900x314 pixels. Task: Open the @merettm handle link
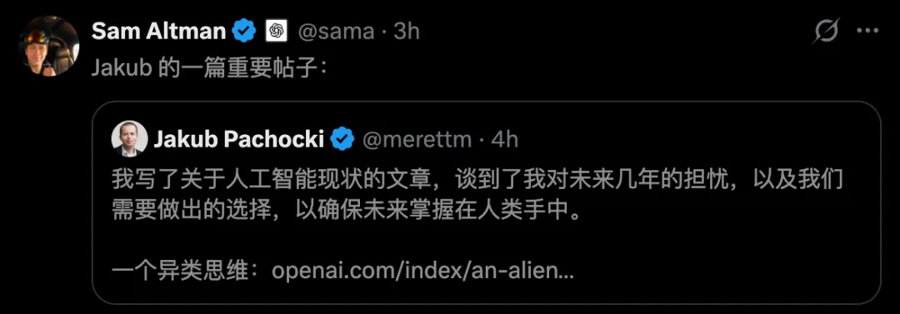[x=415, y=139]
